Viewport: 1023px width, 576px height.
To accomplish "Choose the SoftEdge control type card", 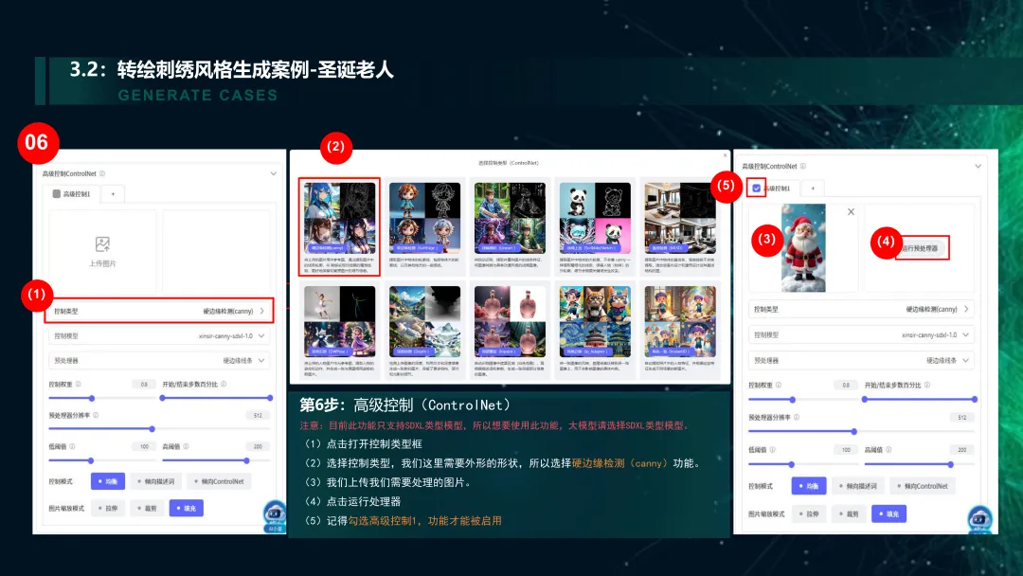I will (x=424, y=227).
